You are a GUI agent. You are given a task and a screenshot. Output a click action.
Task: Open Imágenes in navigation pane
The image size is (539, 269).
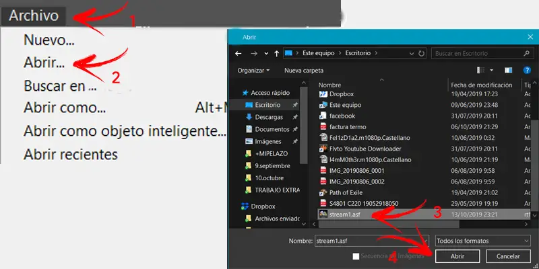click(x=267, y=141)
